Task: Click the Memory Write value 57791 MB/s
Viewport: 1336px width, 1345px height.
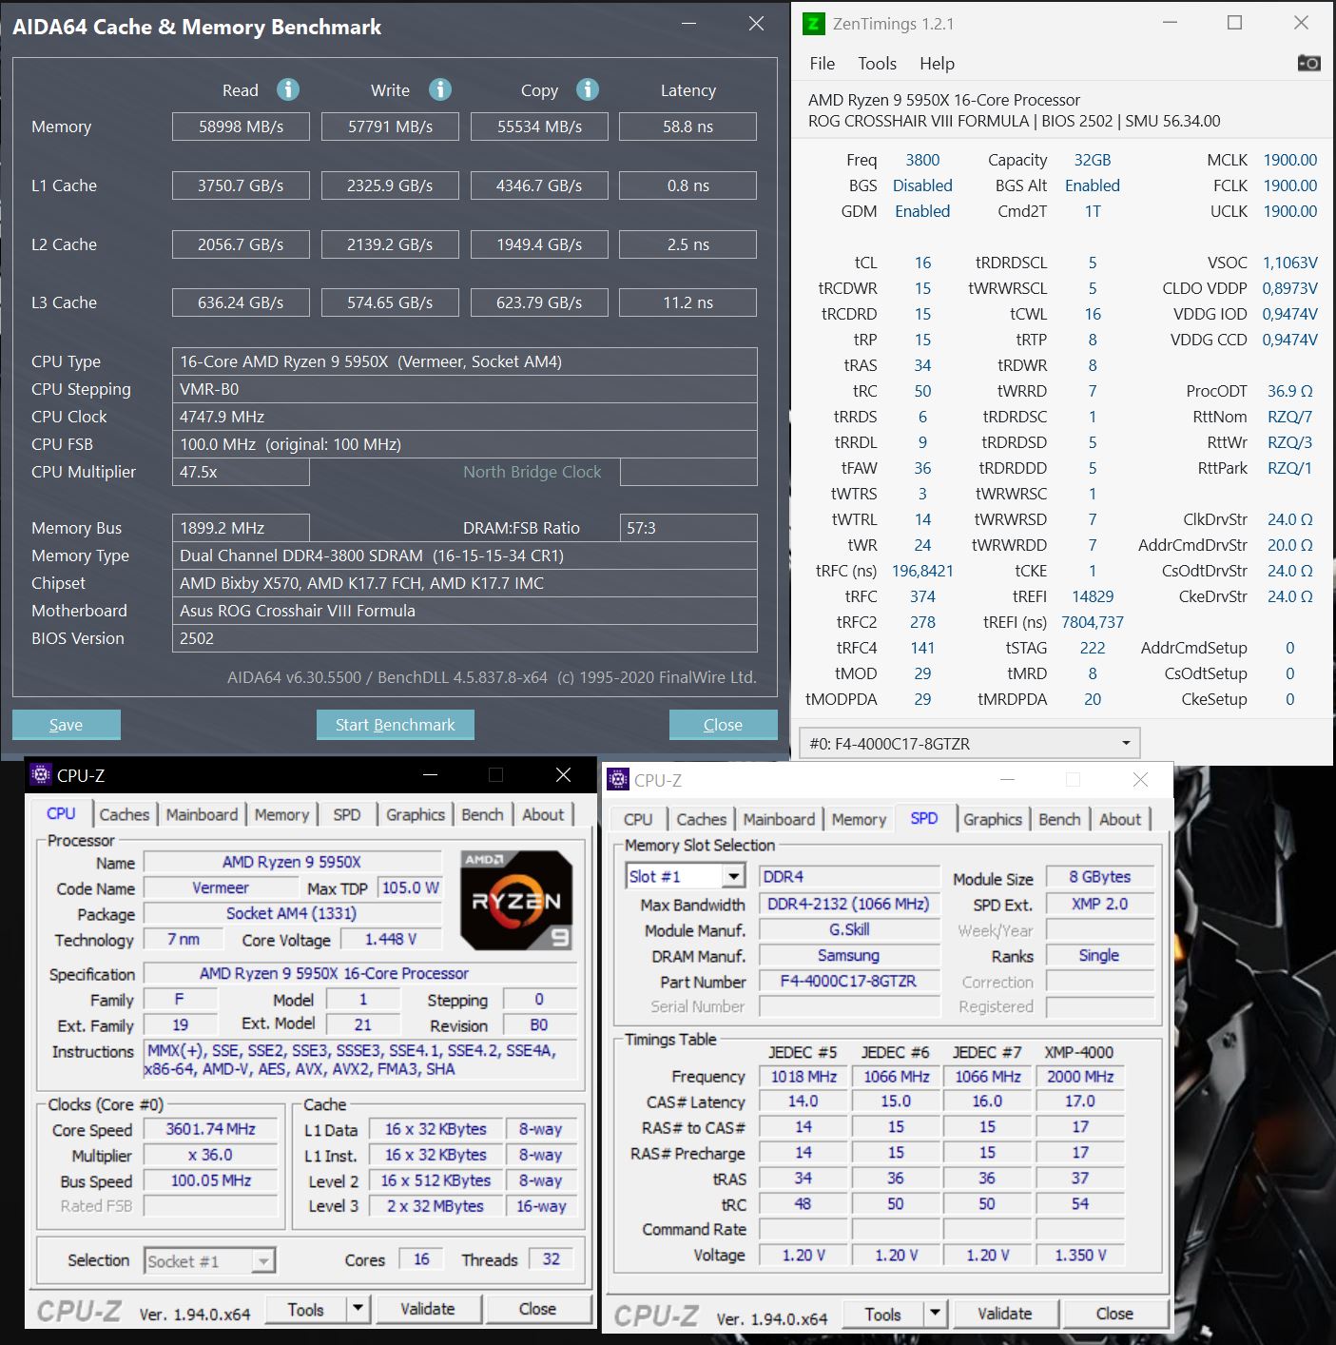Action: point(390,127)
